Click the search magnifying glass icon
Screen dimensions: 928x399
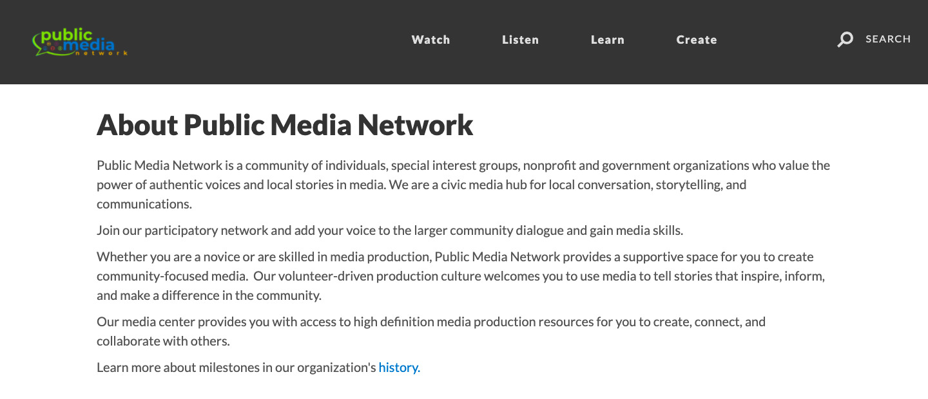point(845,39)
